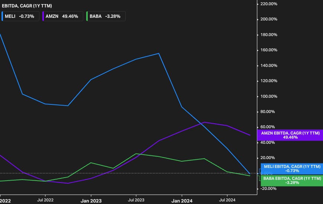Click the BABA line peak at Jul 2023

[136, 153]
